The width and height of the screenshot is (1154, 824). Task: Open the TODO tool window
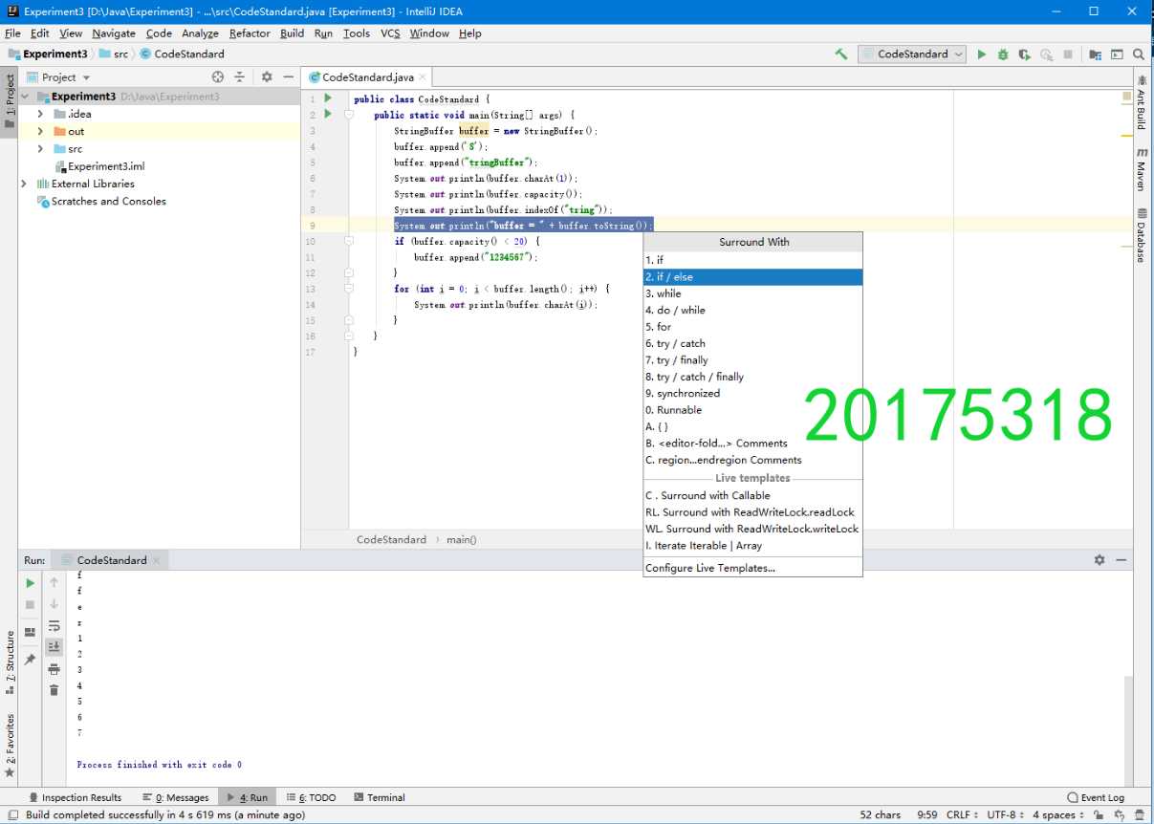pos(312,797)
